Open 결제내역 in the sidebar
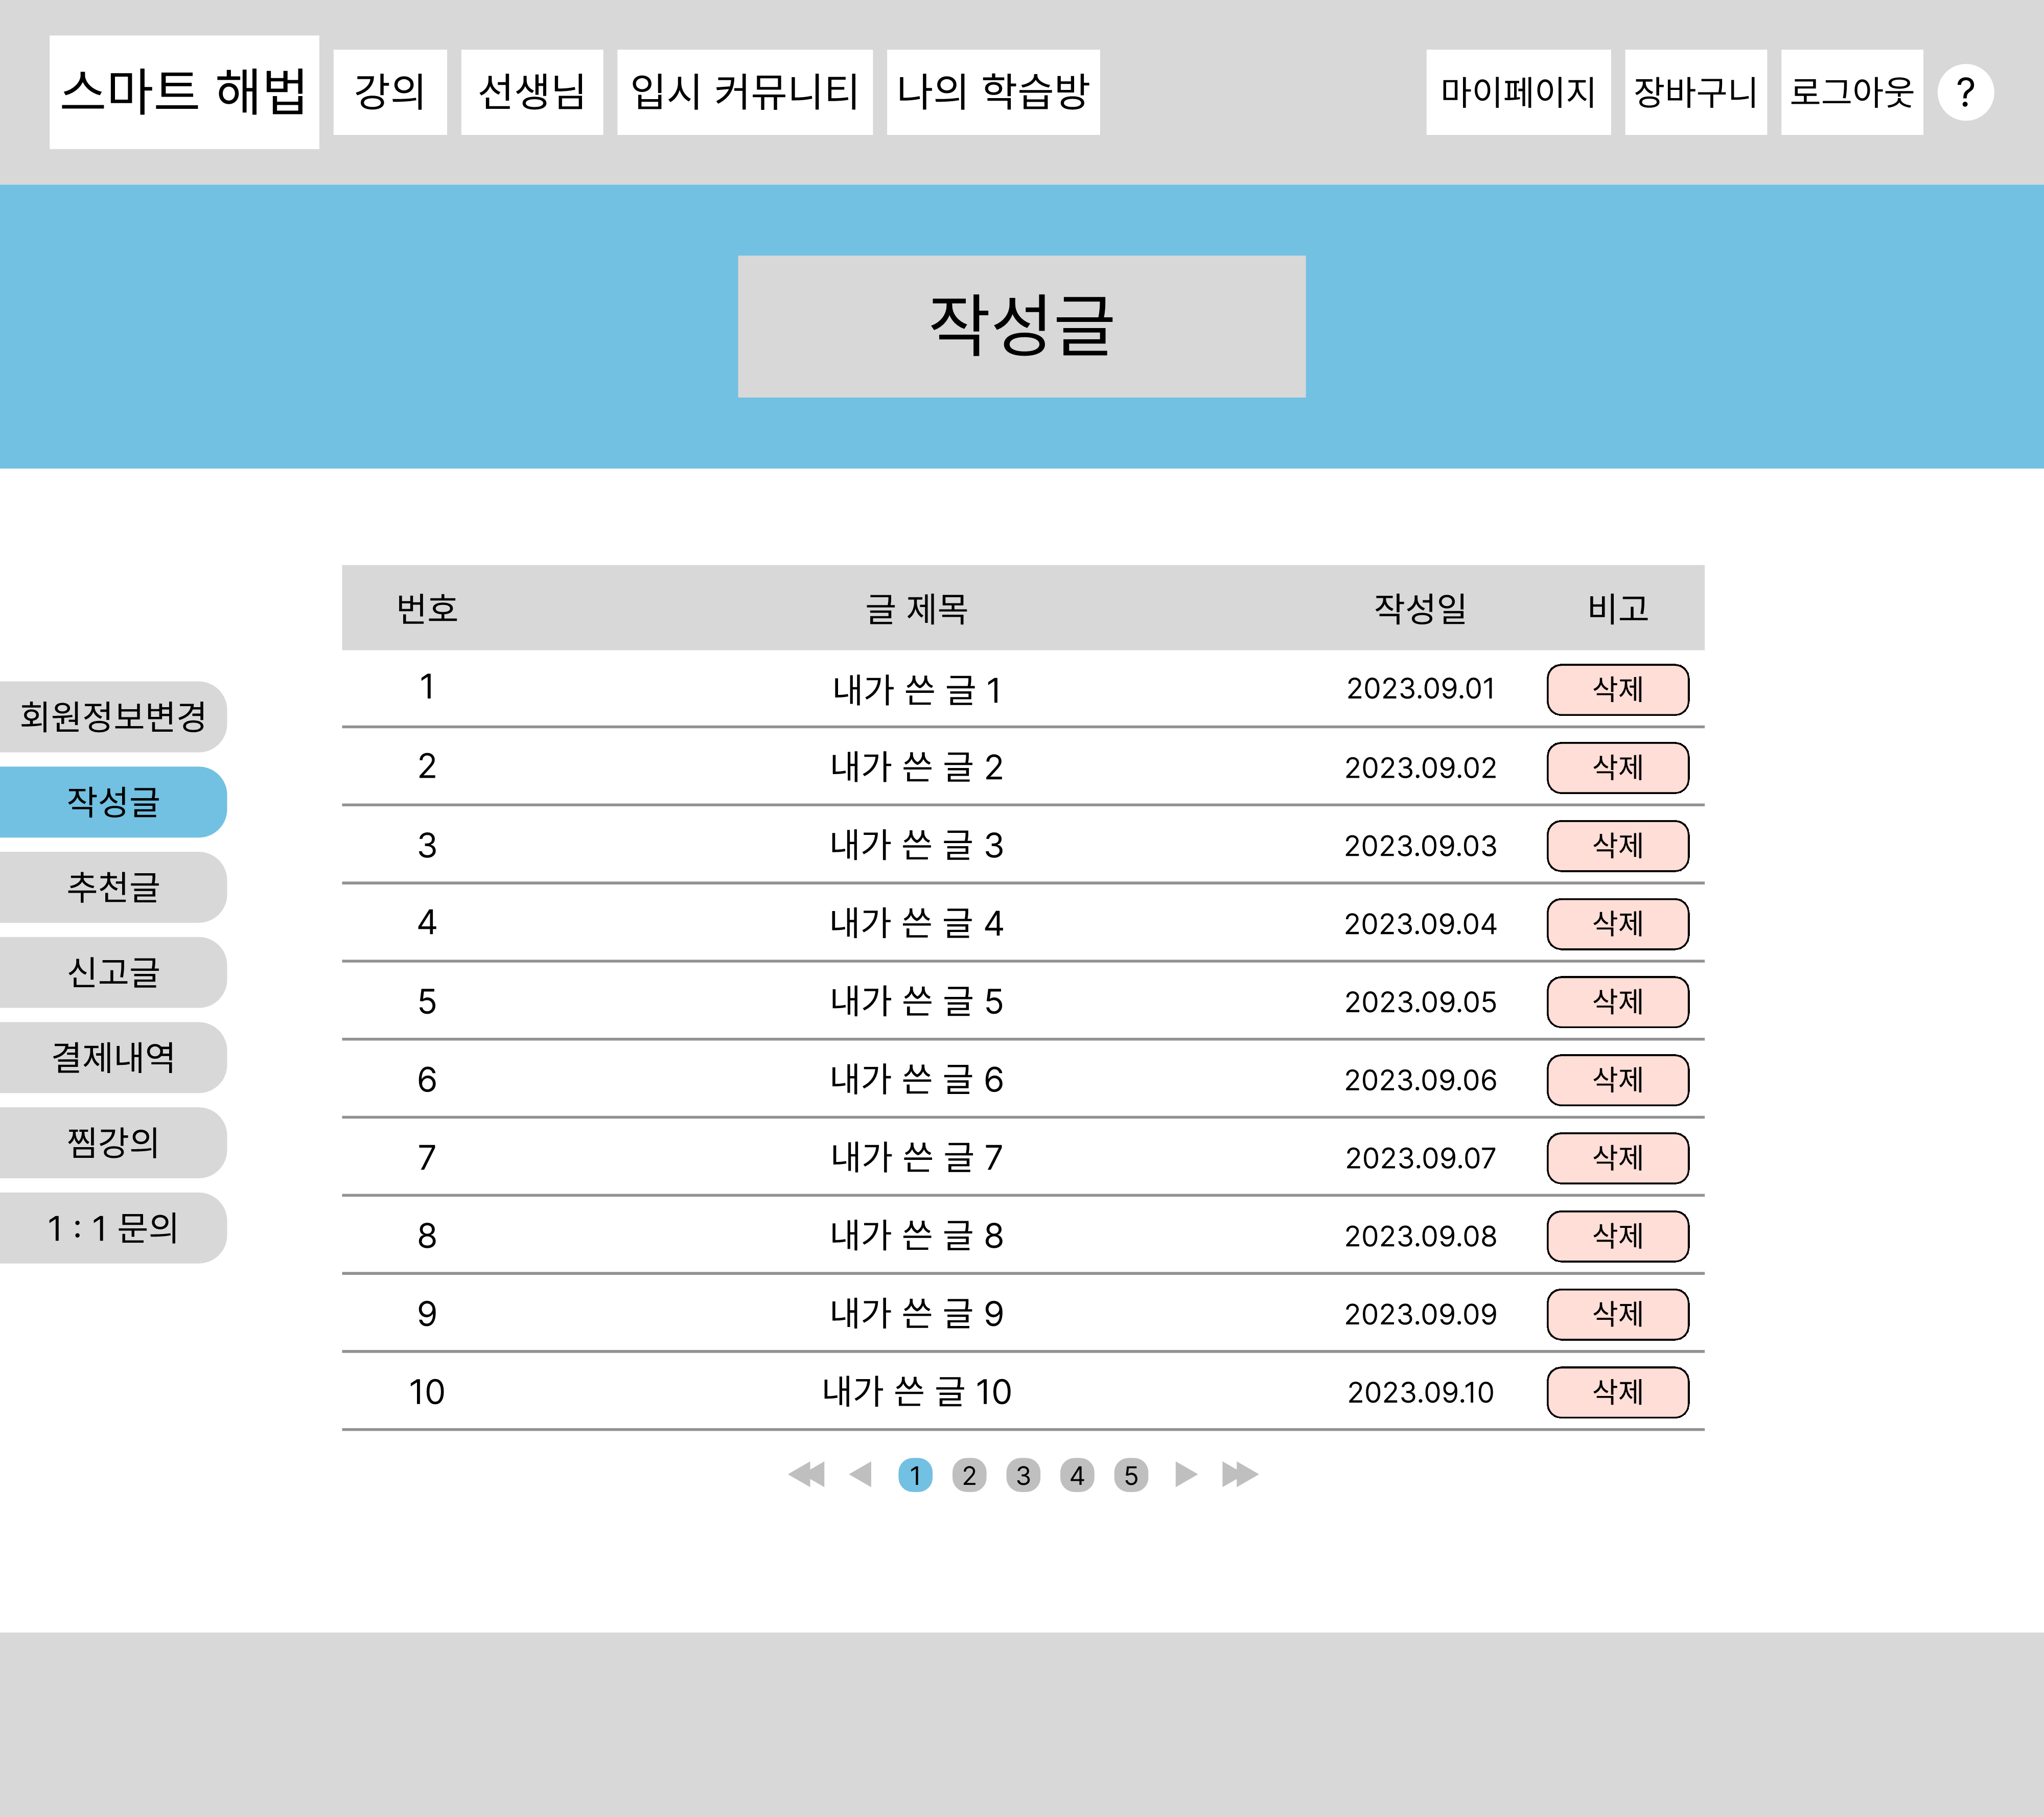Viewport: 2044px width, 1817px height. pos(113,1057)
